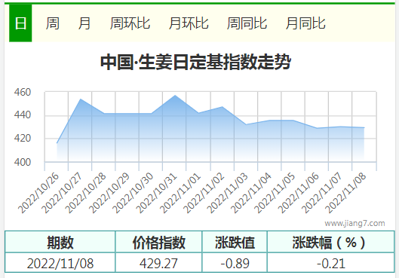Click the 2022/10/31 x-axis date label
The image size is (399, 278).
point(156,193)
